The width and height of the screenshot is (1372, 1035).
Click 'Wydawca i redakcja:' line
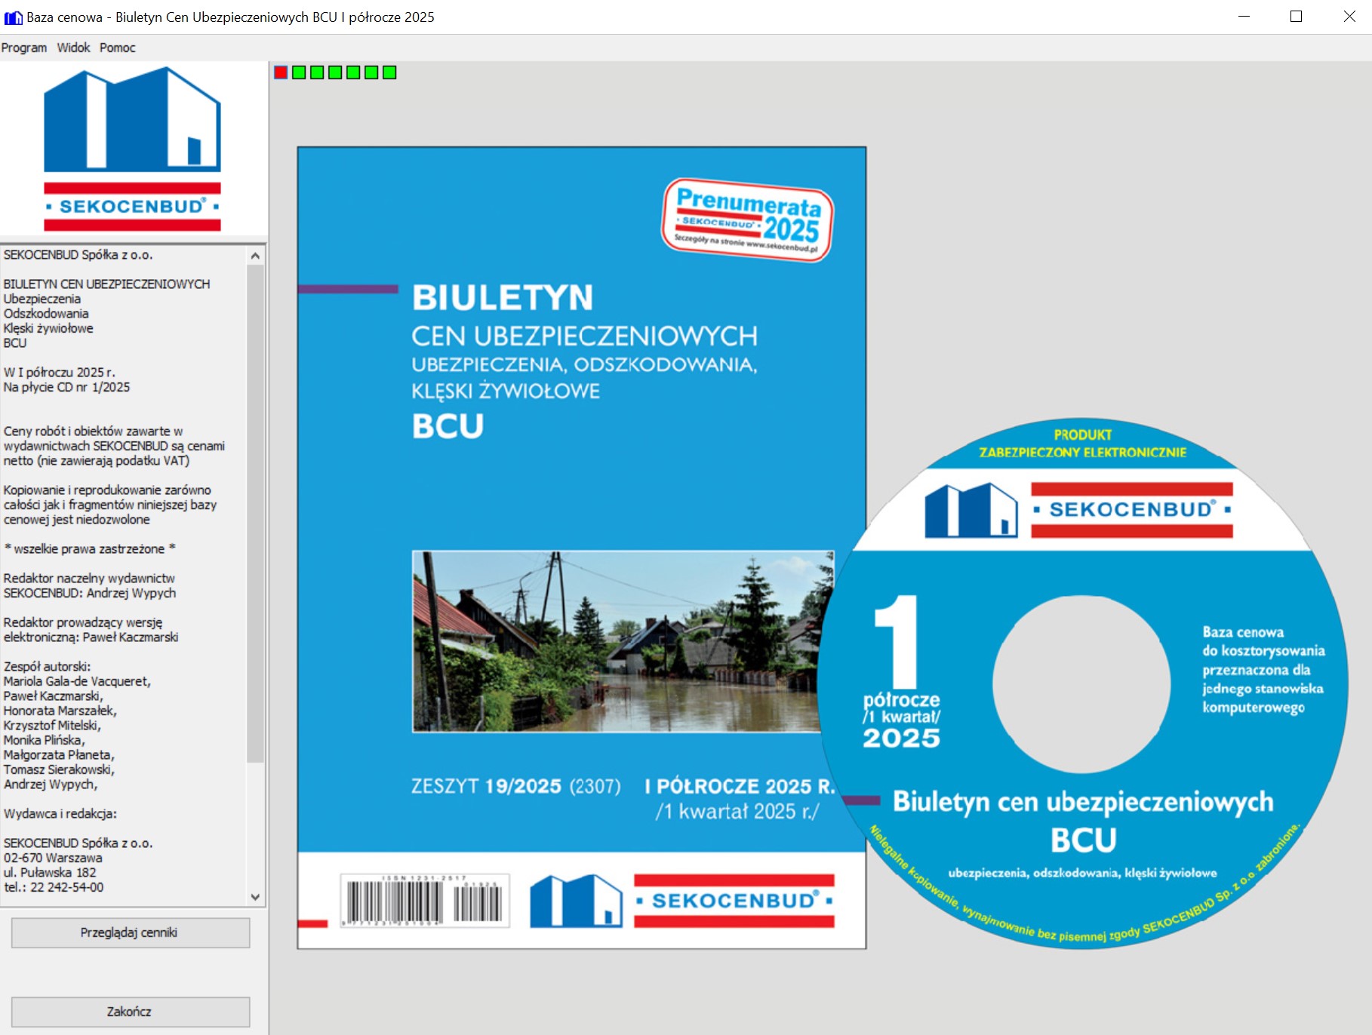(60, 814)
